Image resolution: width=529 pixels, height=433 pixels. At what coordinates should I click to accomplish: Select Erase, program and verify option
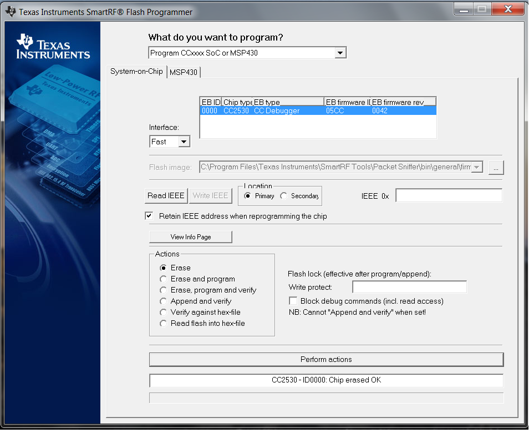163,290
